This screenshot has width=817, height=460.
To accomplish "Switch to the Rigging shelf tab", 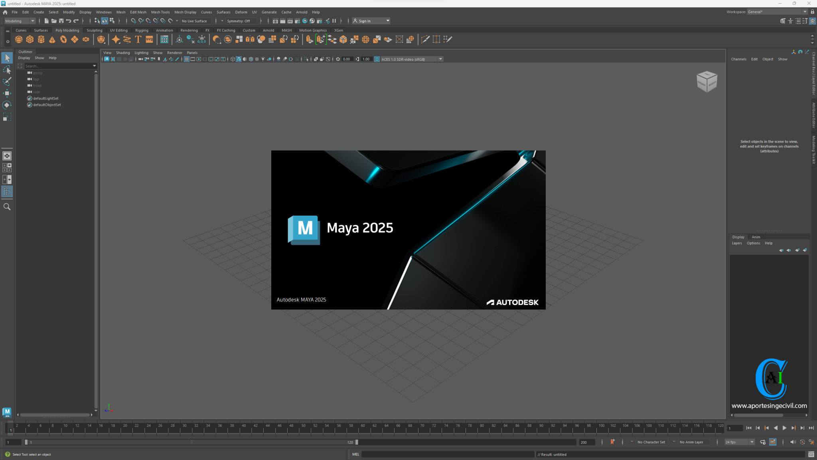I will coord(142,30).
